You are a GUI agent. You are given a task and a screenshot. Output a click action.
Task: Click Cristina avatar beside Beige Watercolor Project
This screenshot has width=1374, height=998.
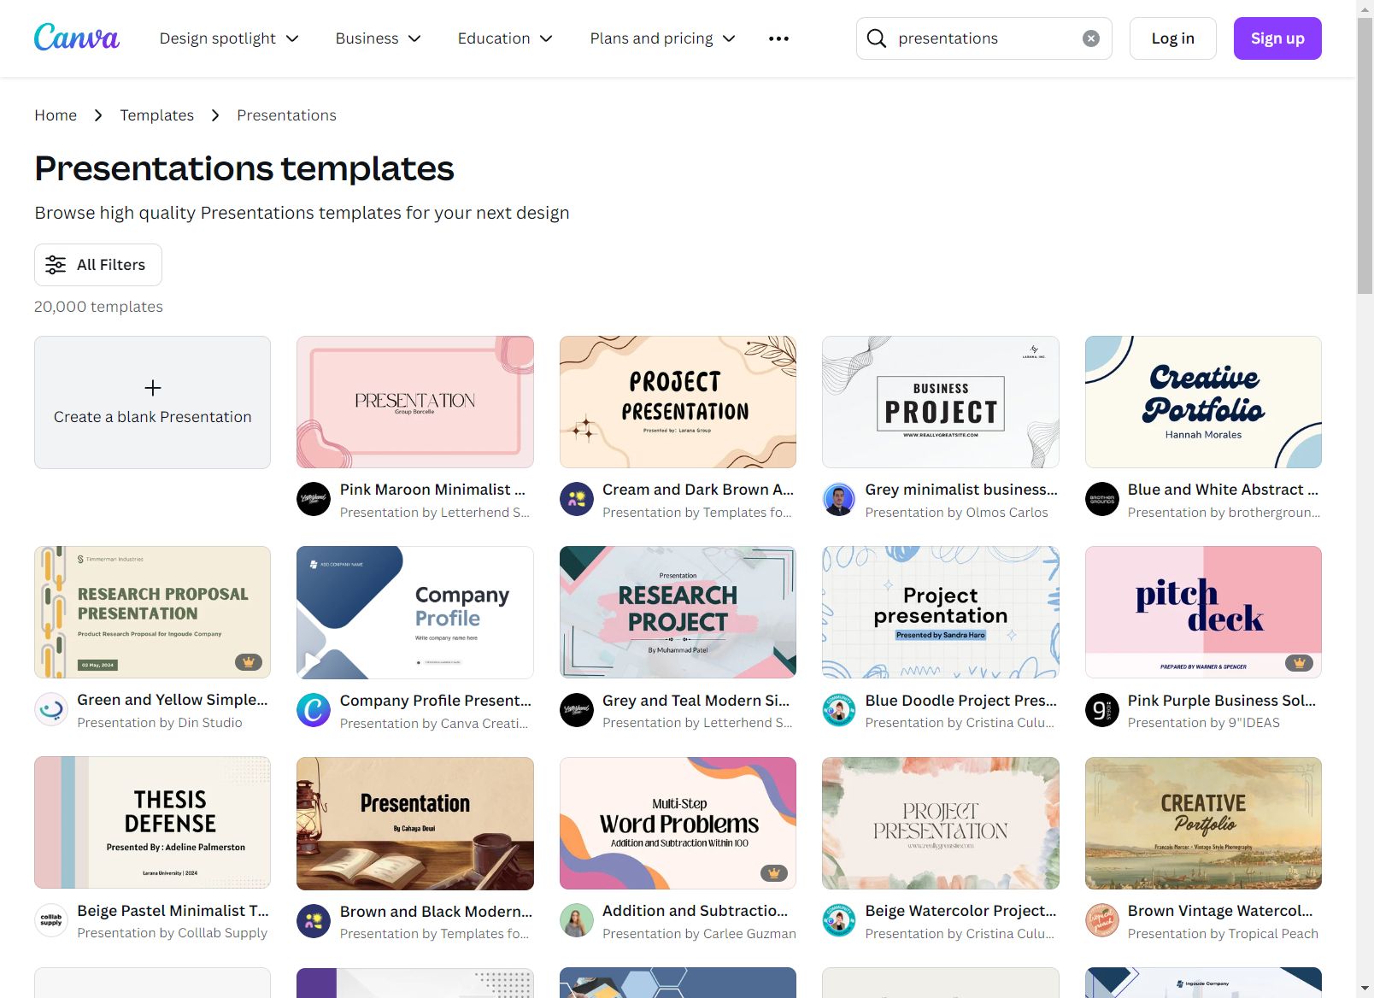pyautogui.click(x=839, y=920)
